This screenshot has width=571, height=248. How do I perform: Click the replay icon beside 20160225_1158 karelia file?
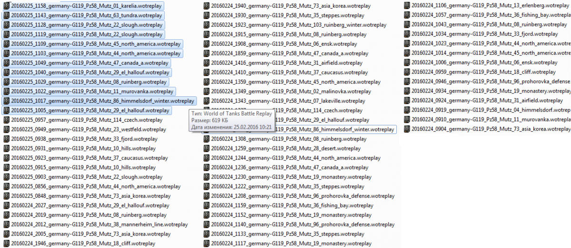click(6, 6)
